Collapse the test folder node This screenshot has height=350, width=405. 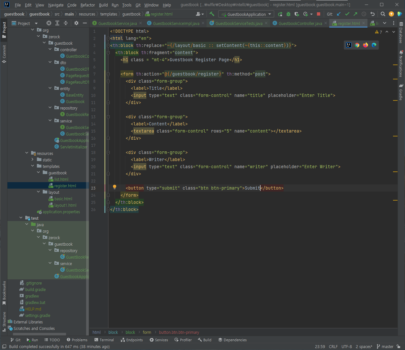click(21, 218)
